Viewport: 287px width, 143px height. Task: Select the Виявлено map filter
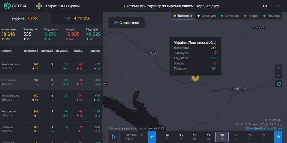(183, 16)
